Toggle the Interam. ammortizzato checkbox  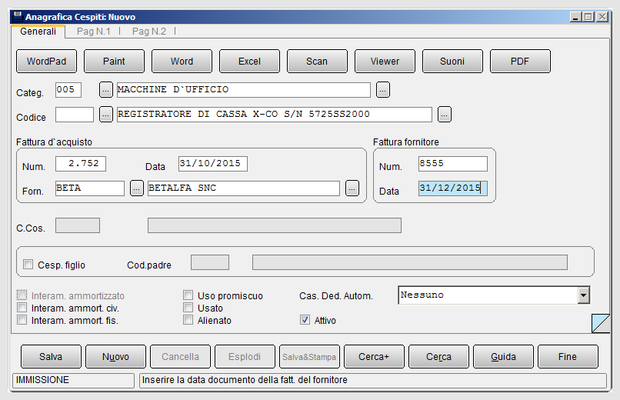point(22,295)
